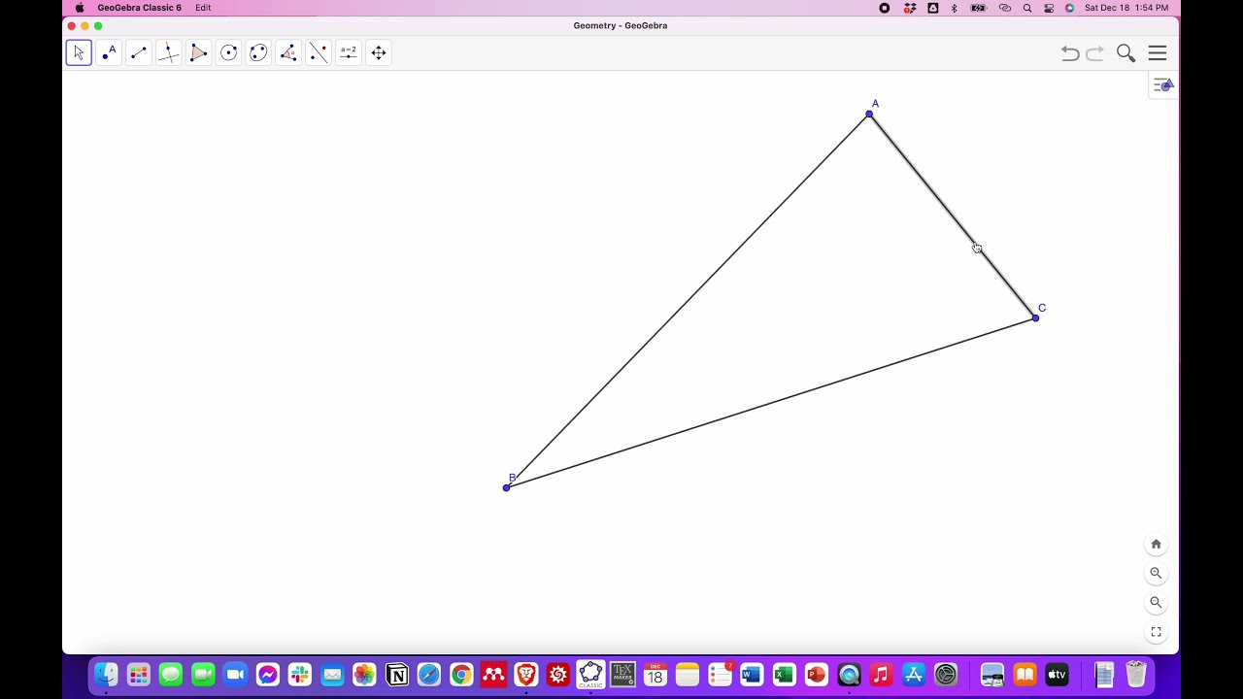
Task: Open GeoGebra Classic 6 app menu
Action: (x=139, y=8)
